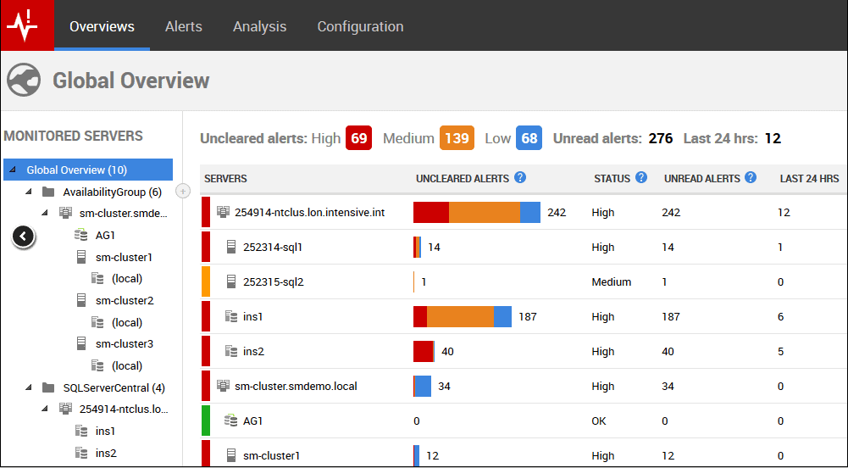The image size is (848, 468).
Task: Collapse the Global Overview tree node
Action: (12, 170)
